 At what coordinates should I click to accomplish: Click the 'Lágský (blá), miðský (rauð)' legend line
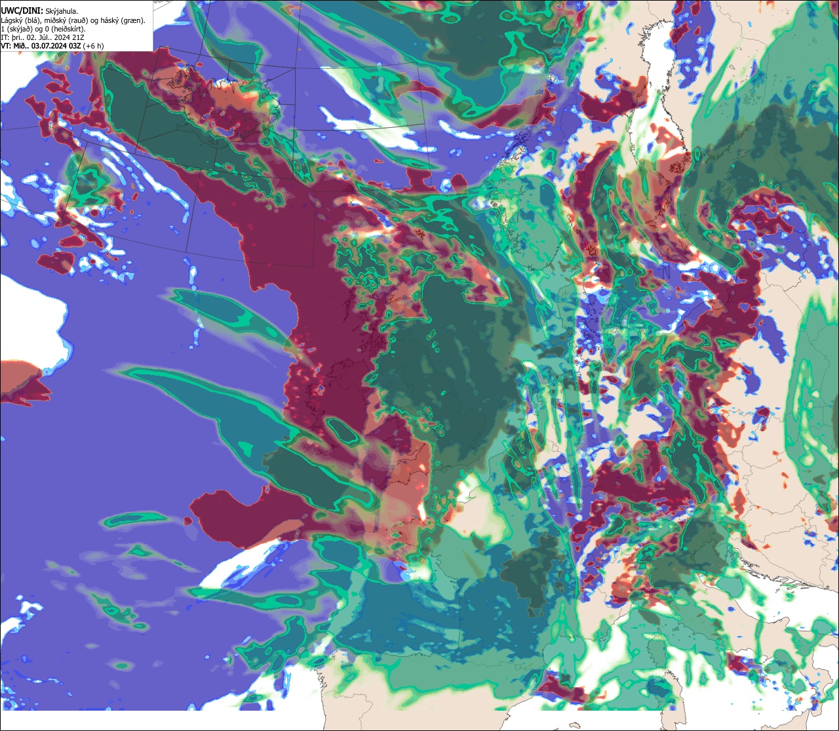[x=73, y=20]
